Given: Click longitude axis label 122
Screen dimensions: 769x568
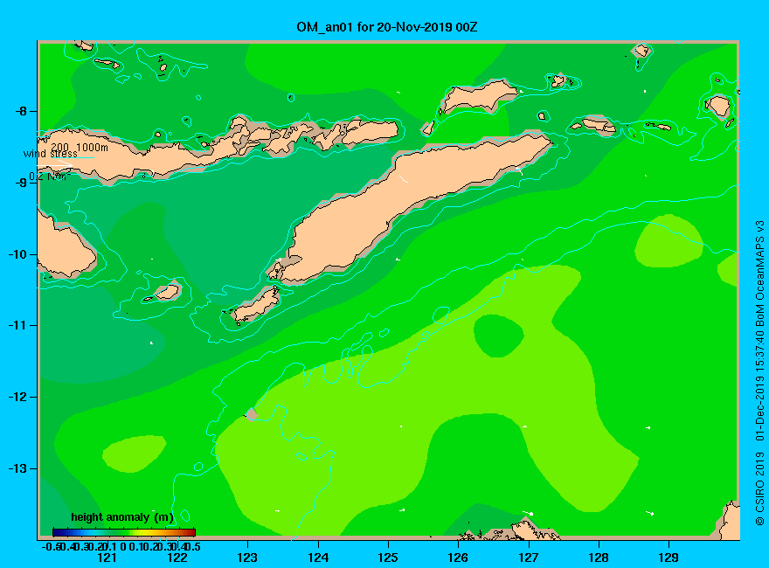Looking at the screenshot, I should coord(177,558).
